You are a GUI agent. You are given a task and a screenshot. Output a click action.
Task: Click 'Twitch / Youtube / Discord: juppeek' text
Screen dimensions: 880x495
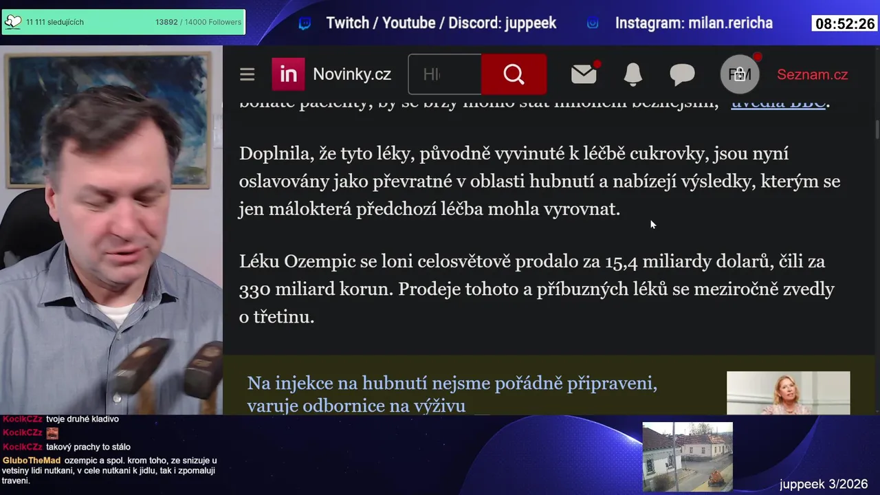tap(441, 23)
